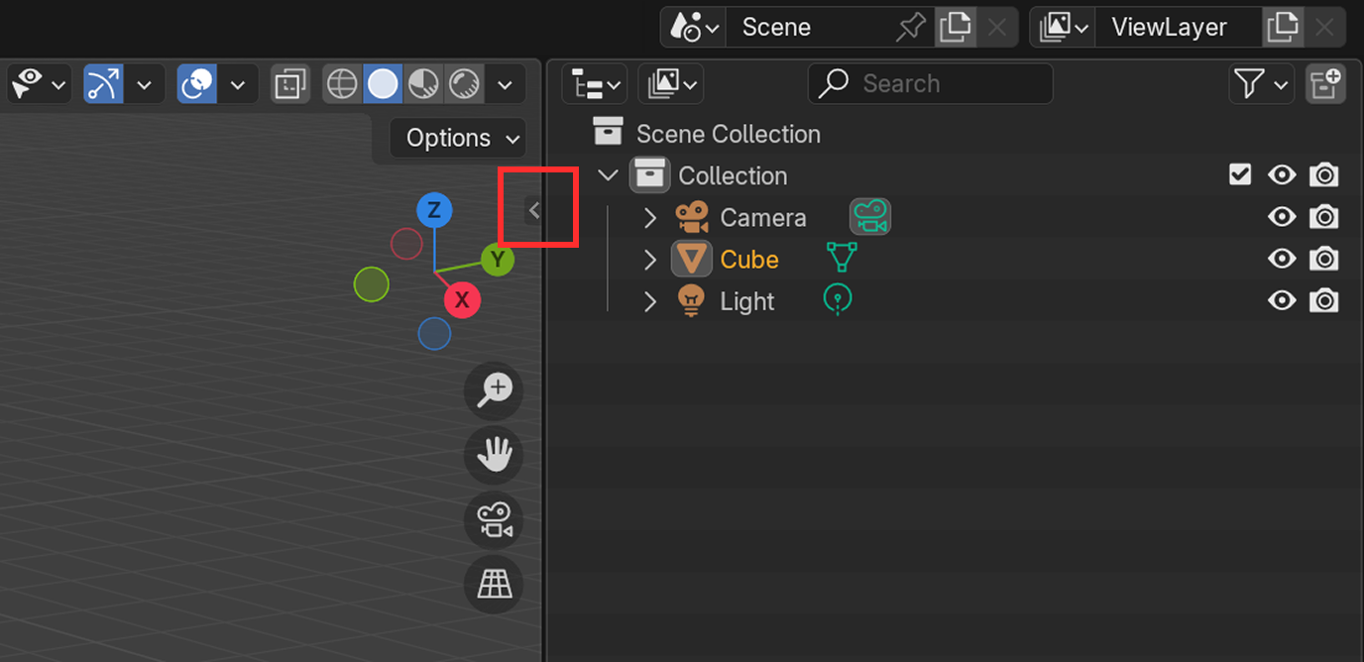The height and width of the screenshot is (662, 1364).
Task: Expand the Camera object row
Action: pos(649,218)
